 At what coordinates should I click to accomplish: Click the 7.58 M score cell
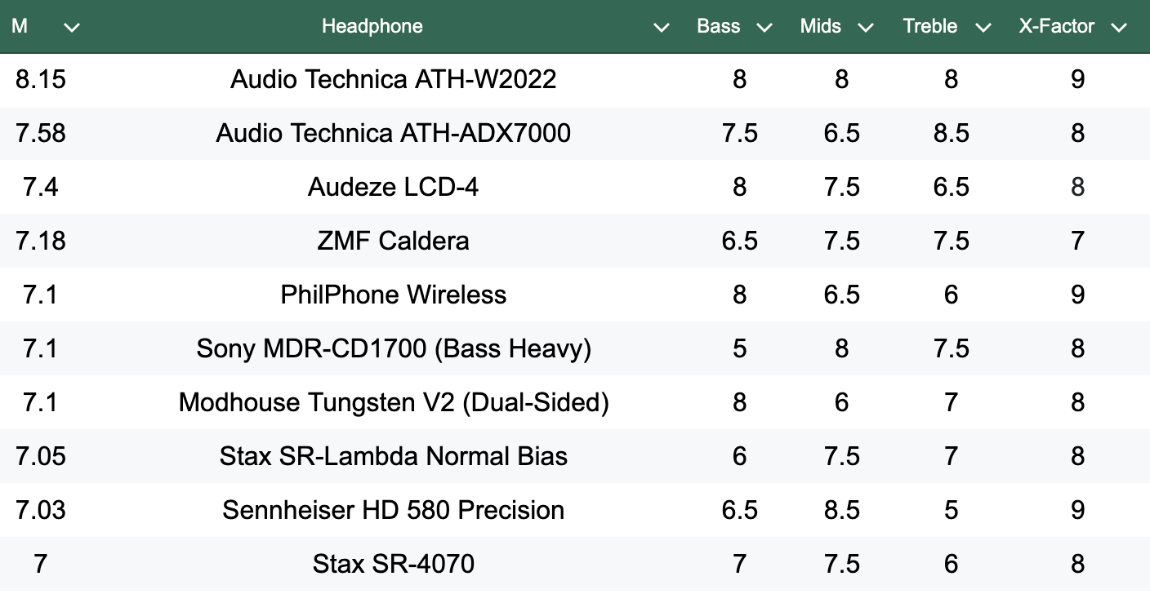40,133
